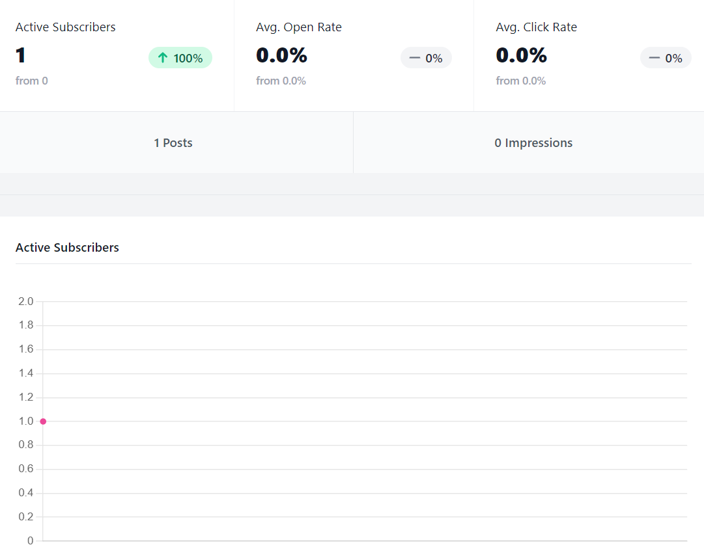The height and width of the screenshot is (560, 704).
Task: Click the 'from 0' subscribers text
Action: coord(32,81)
